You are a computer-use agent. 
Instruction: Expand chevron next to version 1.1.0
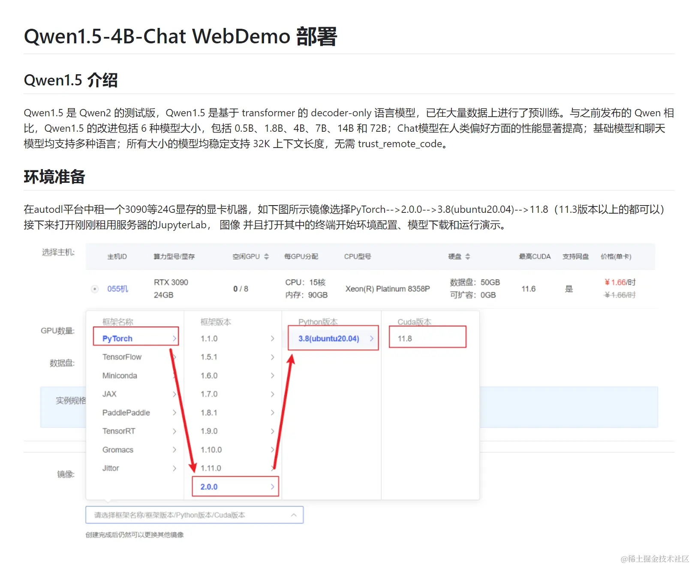click(x=272, y=339)
